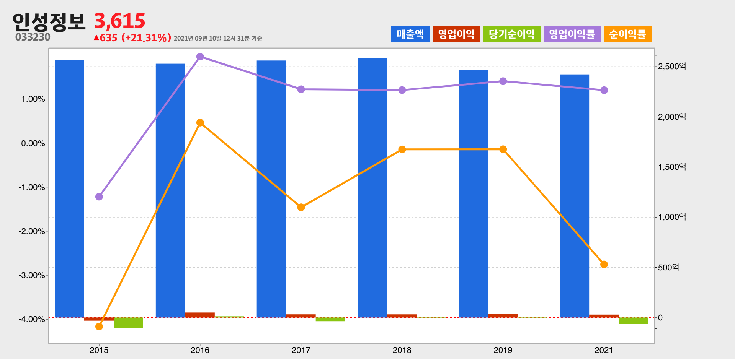The height and width of the screenshot is (359, 735).
Task: Click the 매출액 legend button
Action: [x=410, y=34]
